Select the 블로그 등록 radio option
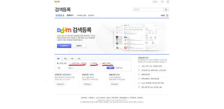The width and height of the screenshot is (224, 109). coord(101,63)
